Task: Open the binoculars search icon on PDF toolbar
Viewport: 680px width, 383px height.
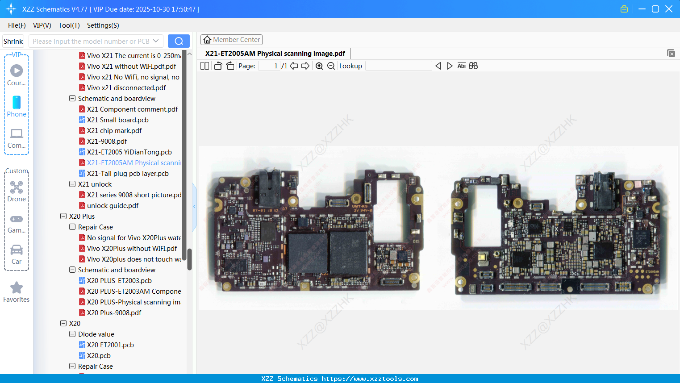Action: pyautogui.click(x=473, y=66)
